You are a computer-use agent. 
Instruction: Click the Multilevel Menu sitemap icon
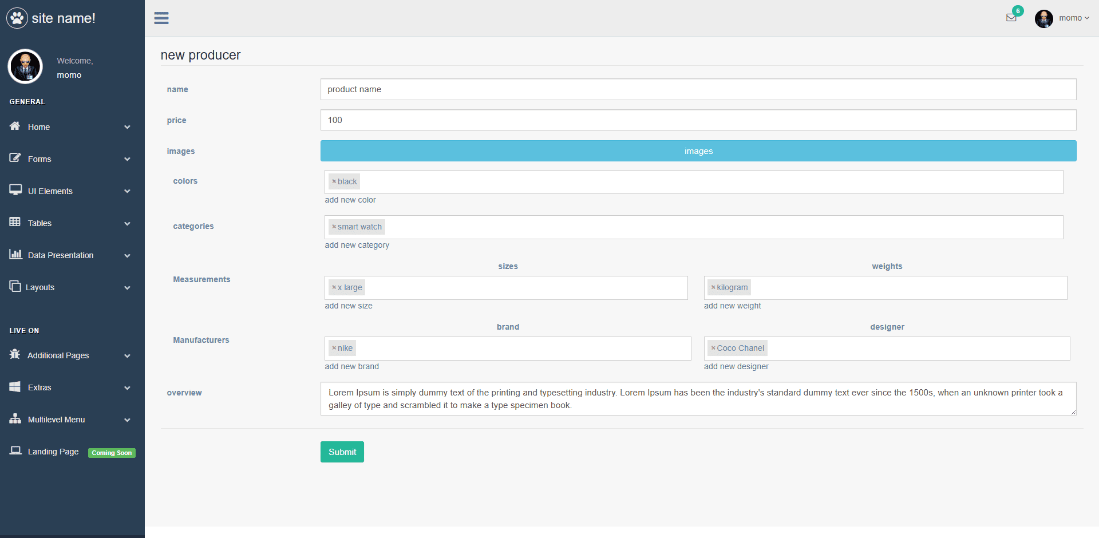click(15, 419)
